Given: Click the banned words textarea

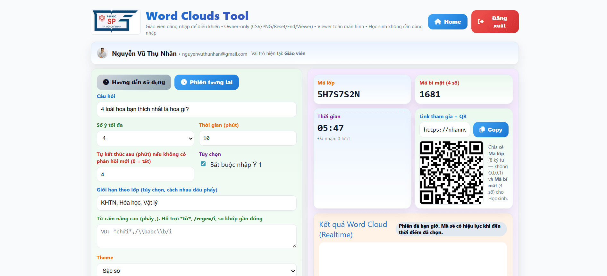Looking at the screenshot, I should pos(197,236).
